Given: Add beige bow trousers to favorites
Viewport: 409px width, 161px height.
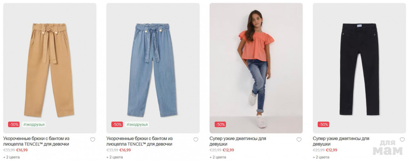Looking at the screenshot, I should coord(93,140).
